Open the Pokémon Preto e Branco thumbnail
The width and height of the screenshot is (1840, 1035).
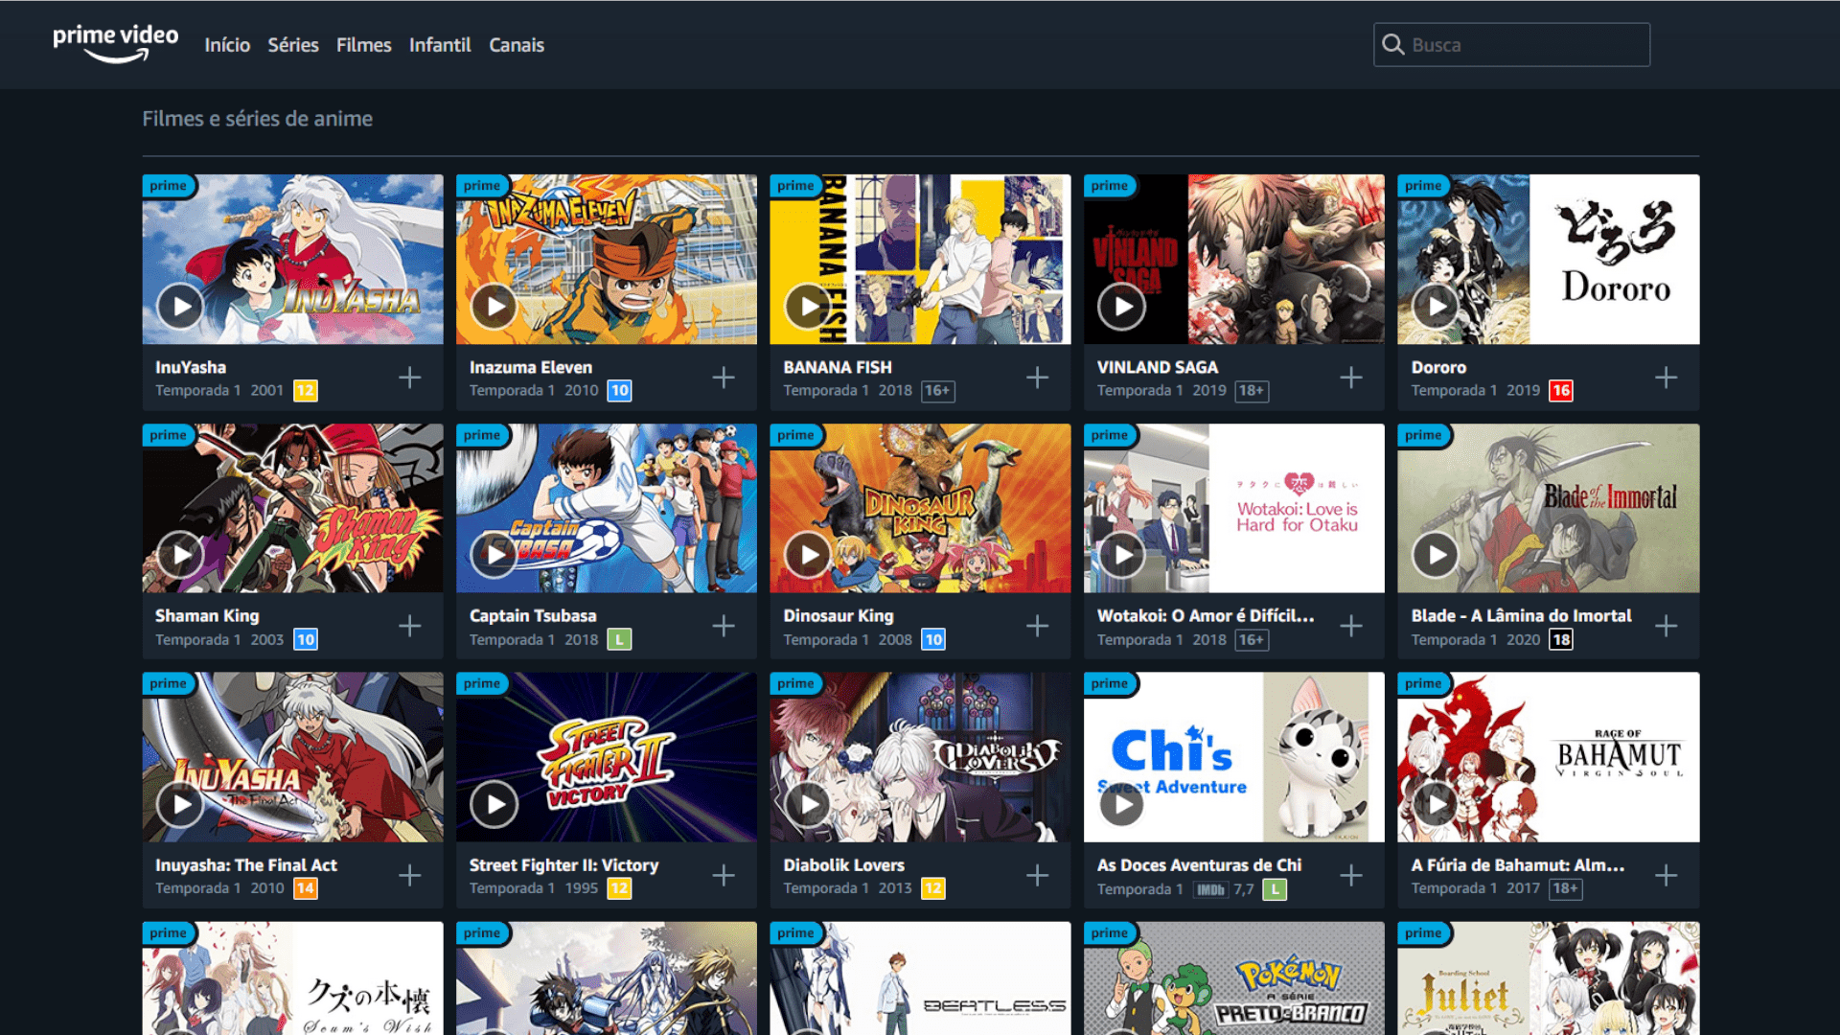tap(1234, 978)
